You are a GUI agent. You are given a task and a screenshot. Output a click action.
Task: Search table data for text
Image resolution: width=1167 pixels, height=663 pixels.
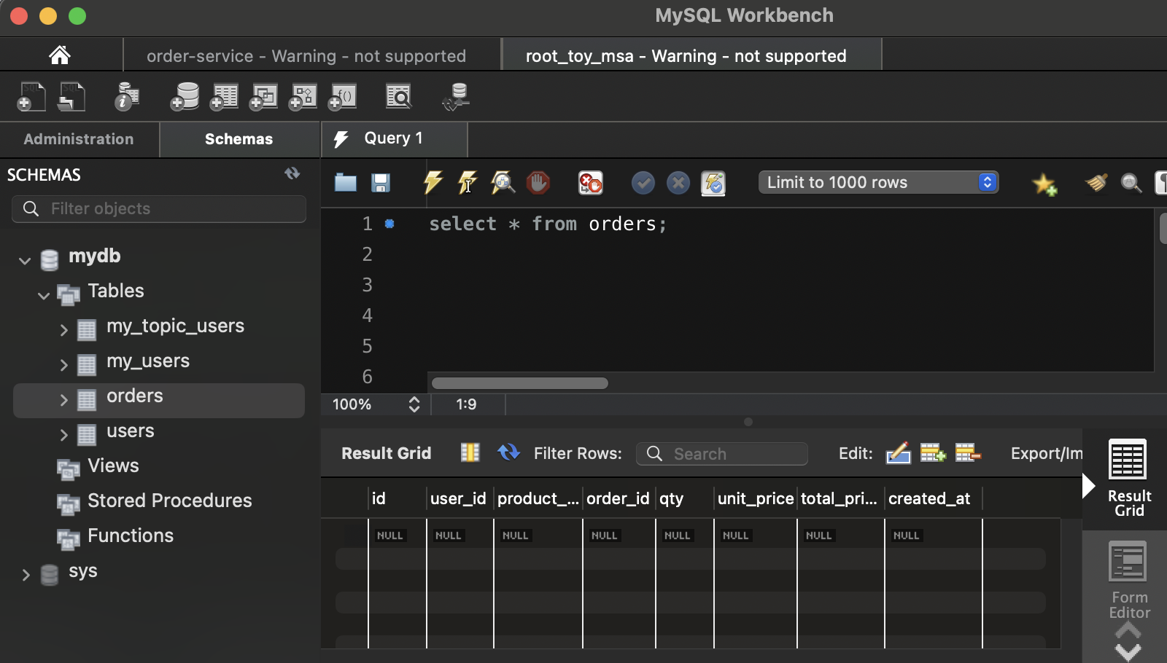point(399,96)
